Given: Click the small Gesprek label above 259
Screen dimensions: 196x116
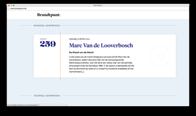Looking at the screenshot, I should tap(43, 39).
